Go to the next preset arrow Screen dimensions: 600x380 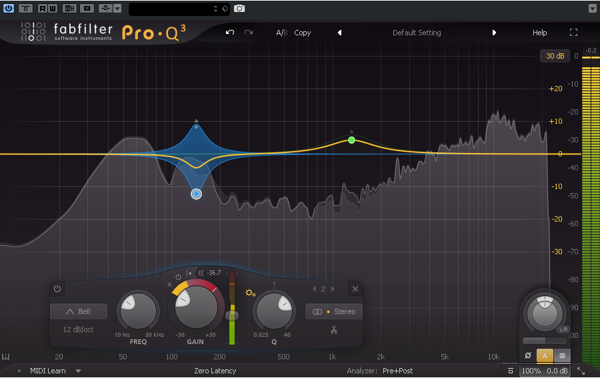click(x=494, y=33)
